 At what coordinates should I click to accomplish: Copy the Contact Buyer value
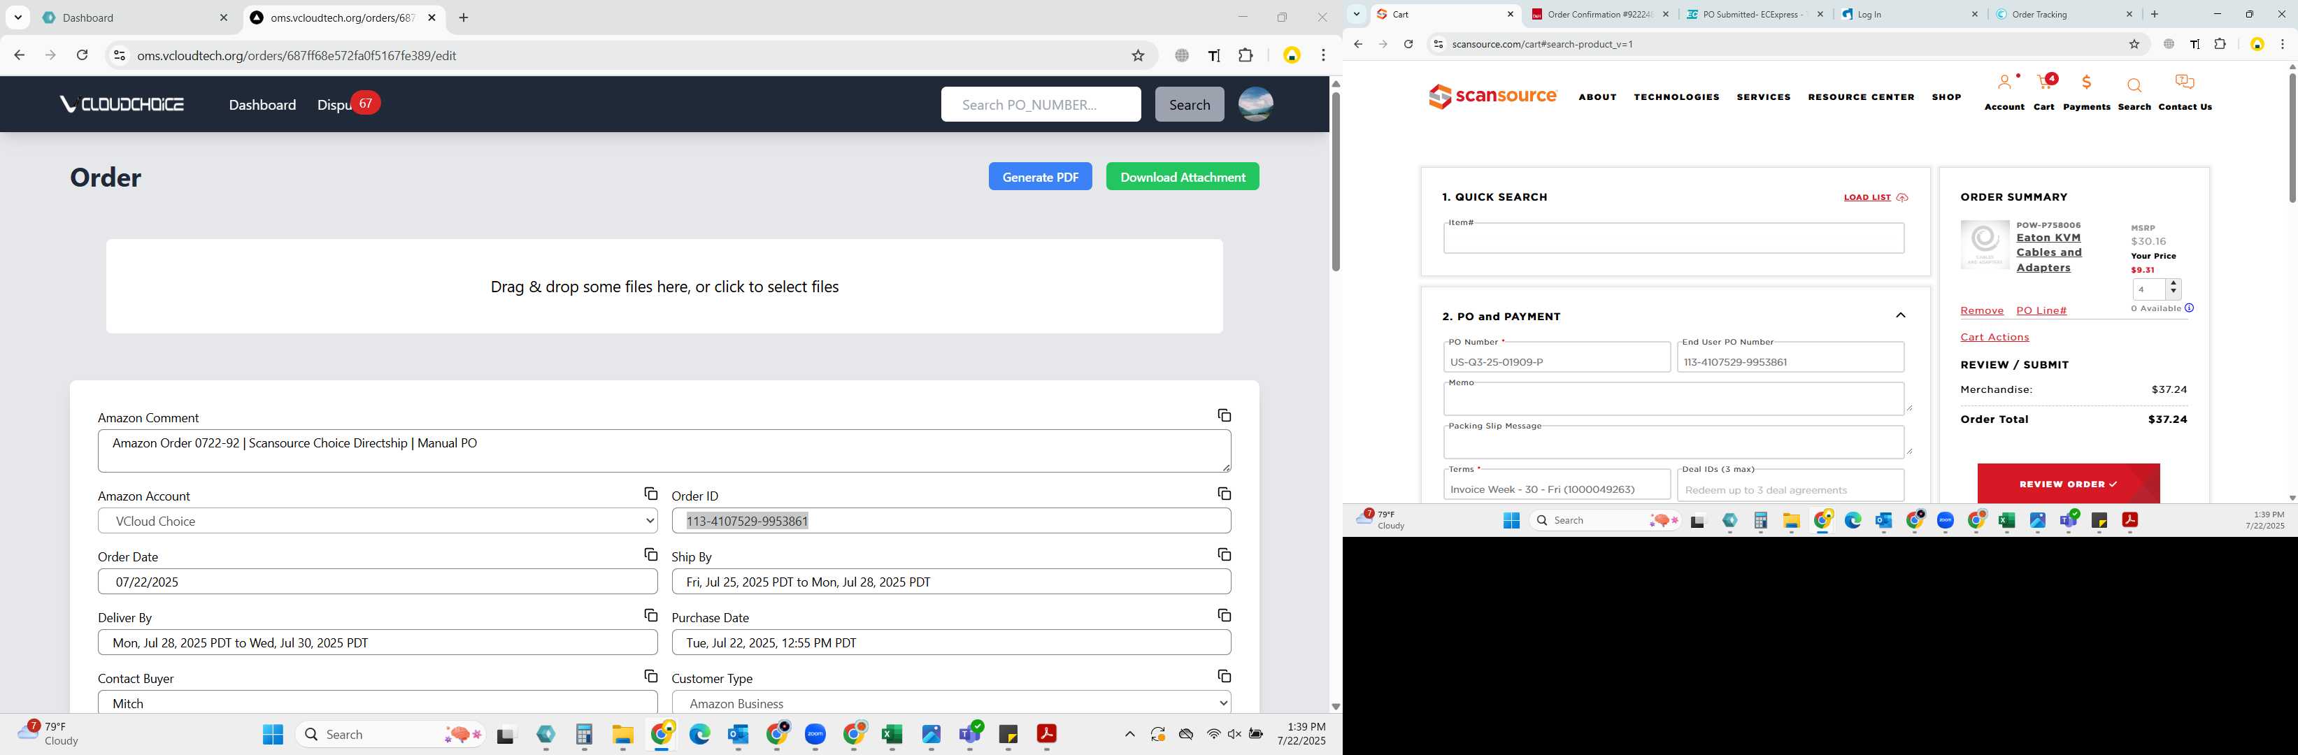(650, 676)
